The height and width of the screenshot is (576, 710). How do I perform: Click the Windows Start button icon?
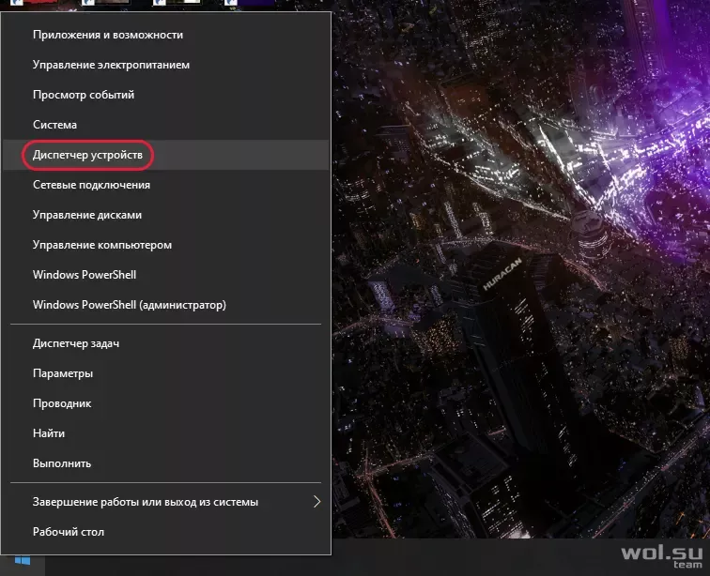coord(23,561)
